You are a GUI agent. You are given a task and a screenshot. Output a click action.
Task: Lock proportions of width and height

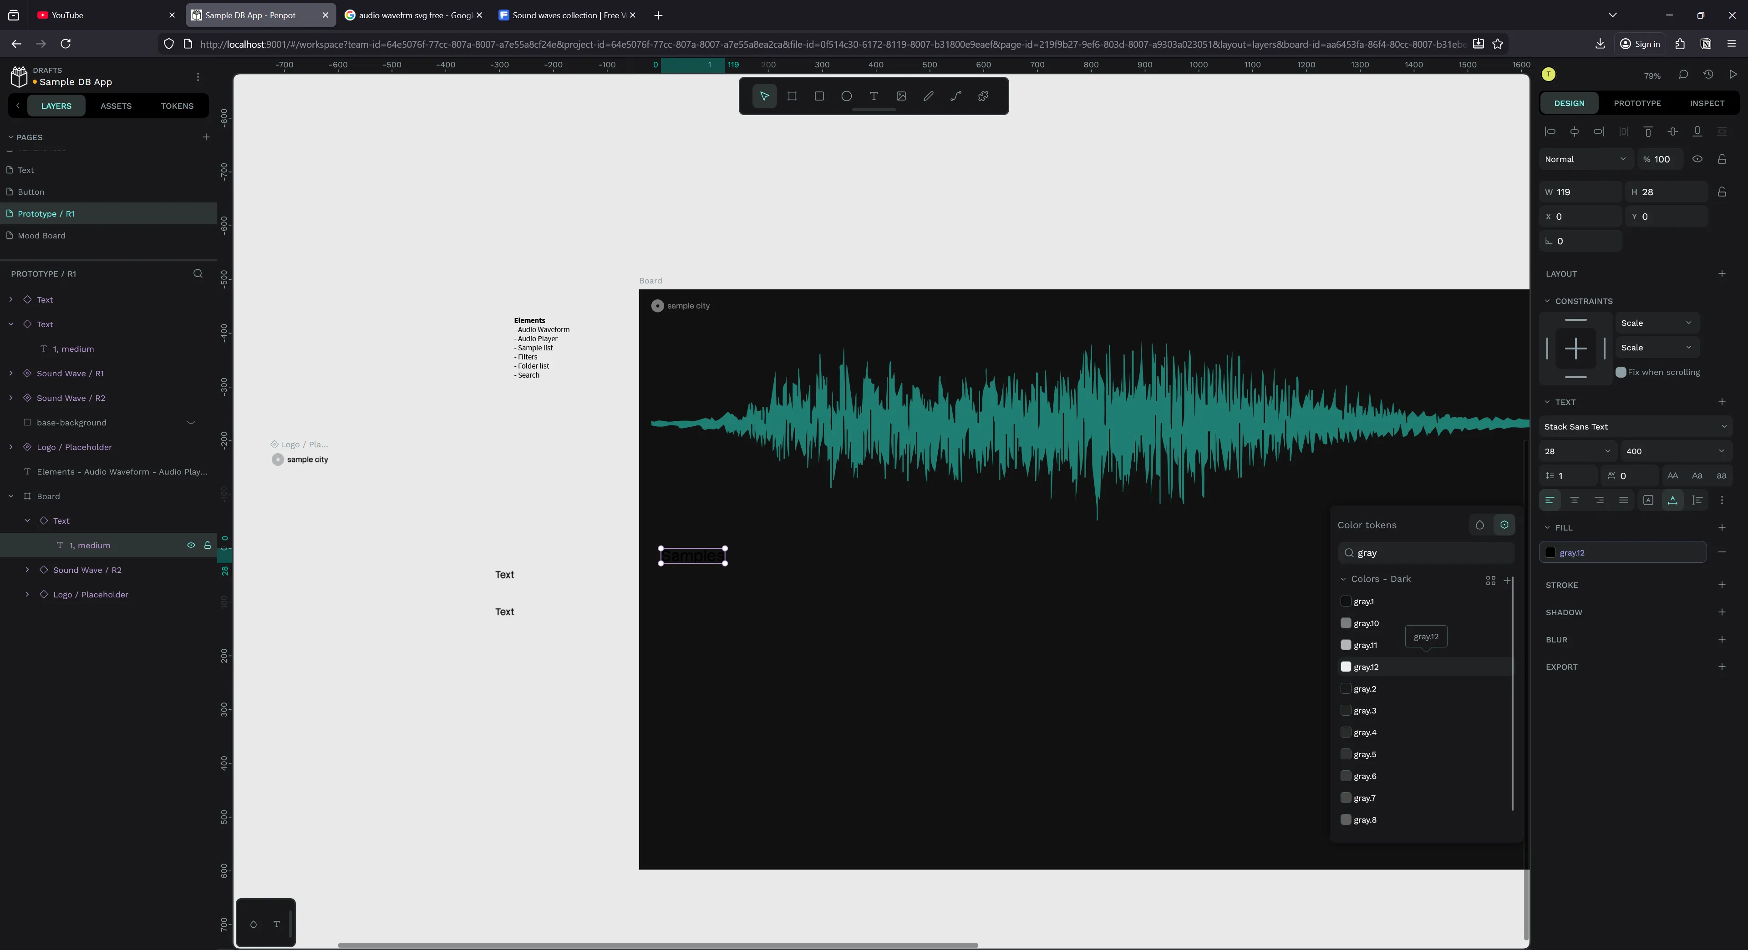click(1722, 192)
